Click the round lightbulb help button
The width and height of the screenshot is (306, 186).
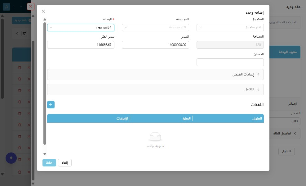[x=11, y=158]
